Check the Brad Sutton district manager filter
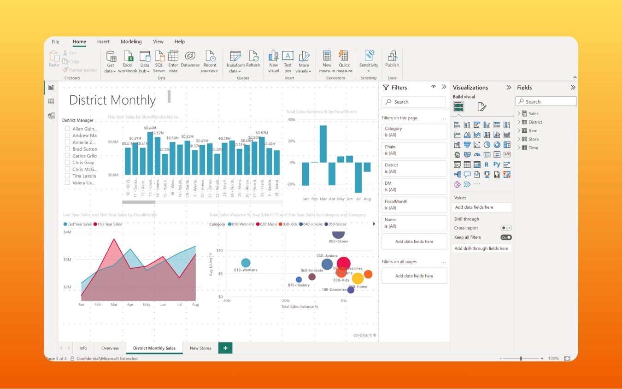The image size is (622, 389). (67, 149)
